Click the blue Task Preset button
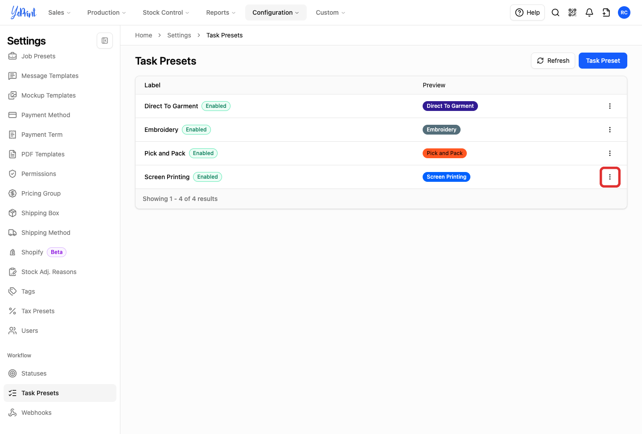Viewport: 642px width, 434px height. [x=603, y=61]
